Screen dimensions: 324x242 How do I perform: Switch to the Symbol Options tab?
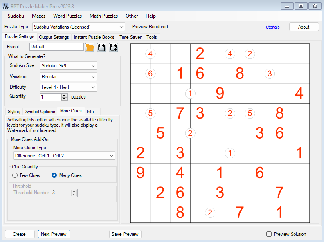pyautogui.click(x=40, y=112)
